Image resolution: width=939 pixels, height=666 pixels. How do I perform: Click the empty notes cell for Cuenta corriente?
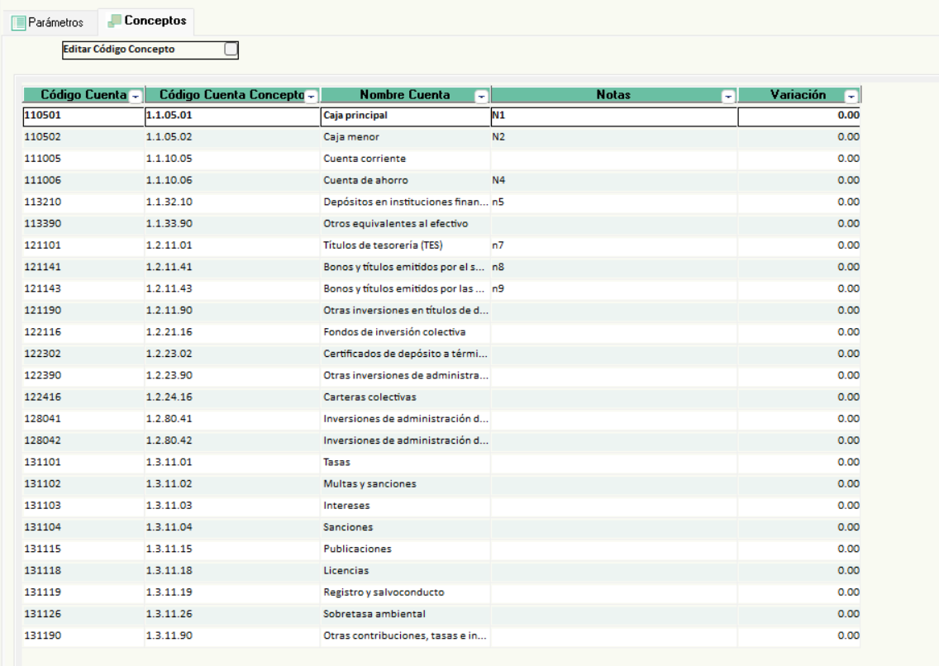(613, 158)
